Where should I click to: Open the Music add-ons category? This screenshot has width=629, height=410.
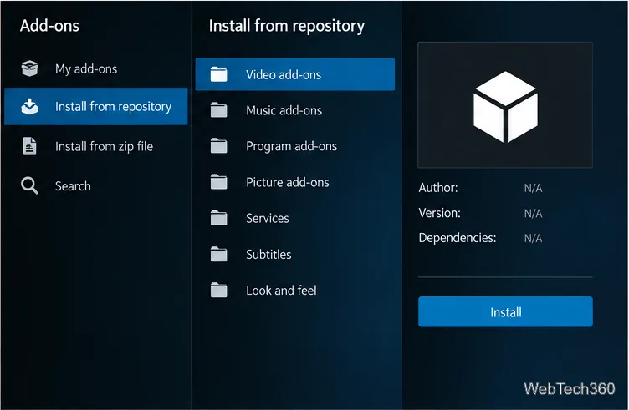click(294, 110)
